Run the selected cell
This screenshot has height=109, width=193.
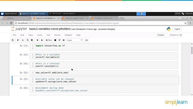pyautogui.click(x=49, y=40)
